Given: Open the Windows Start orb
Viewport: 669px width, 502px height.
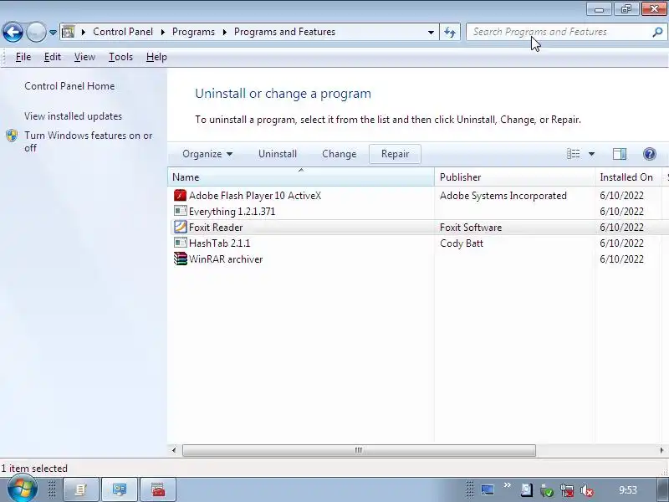Looking at the screenshot, I should (x=22, y=489).
